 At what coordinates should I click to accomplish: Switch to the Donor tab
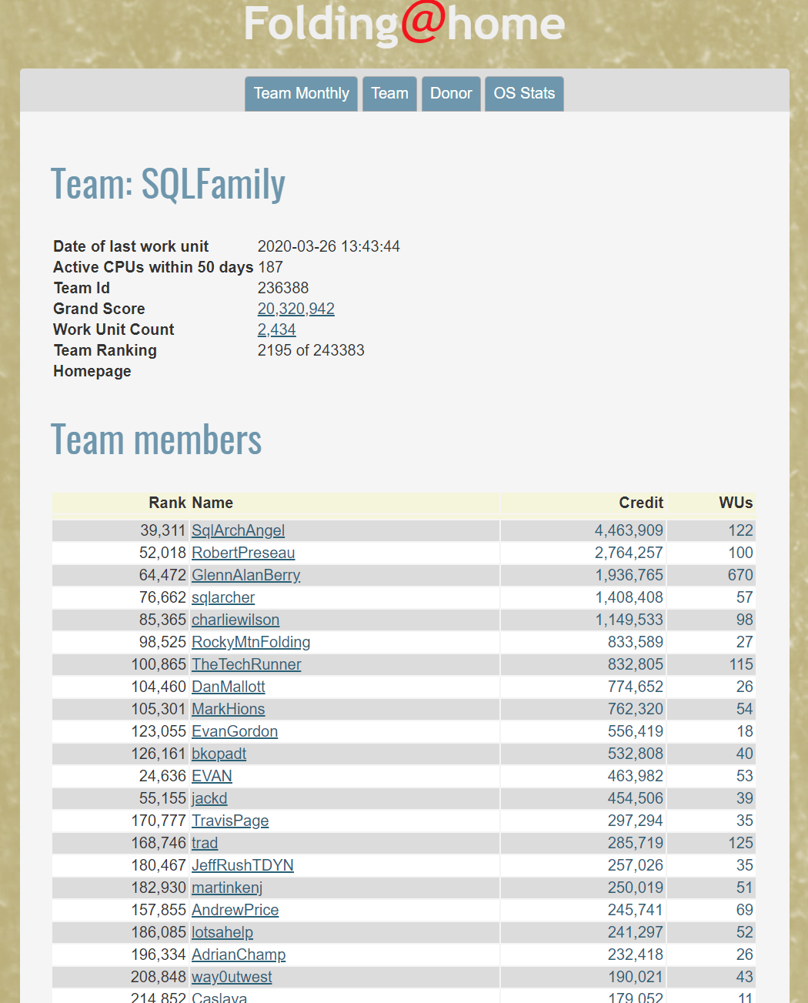pos(451,94)
